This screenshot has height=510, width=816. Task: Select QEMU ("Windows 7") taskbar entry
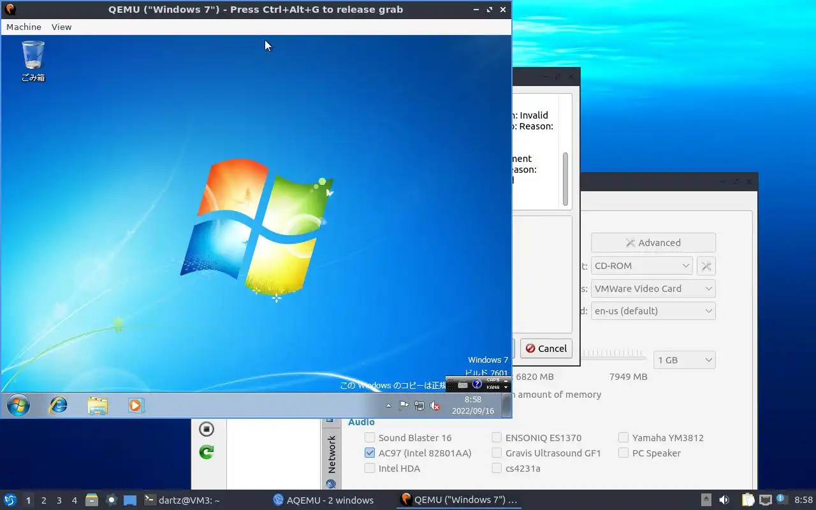point(459,500)
